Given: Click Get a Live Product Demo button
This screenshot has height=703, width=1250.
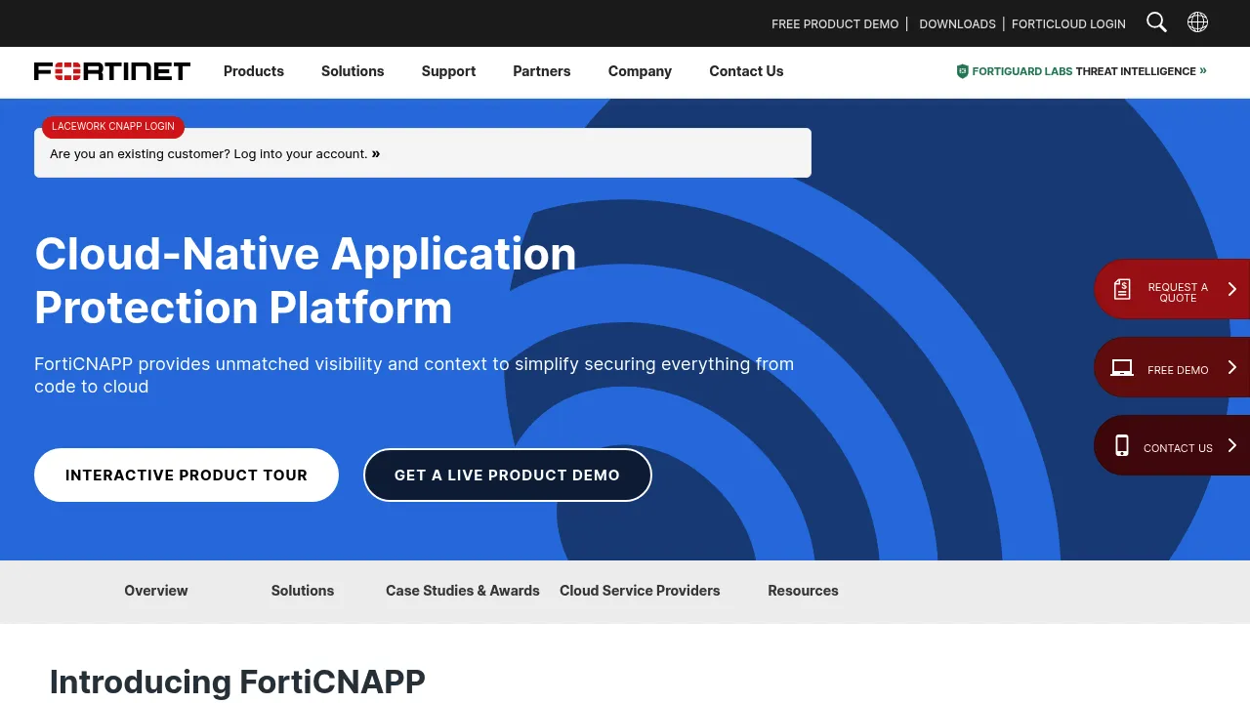Looking at the screenshot, I should click(508, 476).
